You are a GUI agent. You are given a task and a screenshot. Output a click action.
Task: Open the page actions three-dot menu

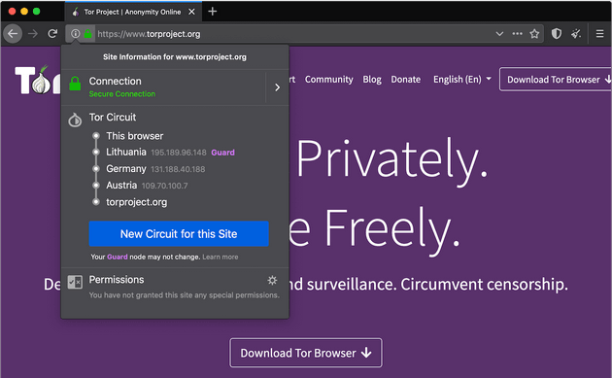click(517, 34)
